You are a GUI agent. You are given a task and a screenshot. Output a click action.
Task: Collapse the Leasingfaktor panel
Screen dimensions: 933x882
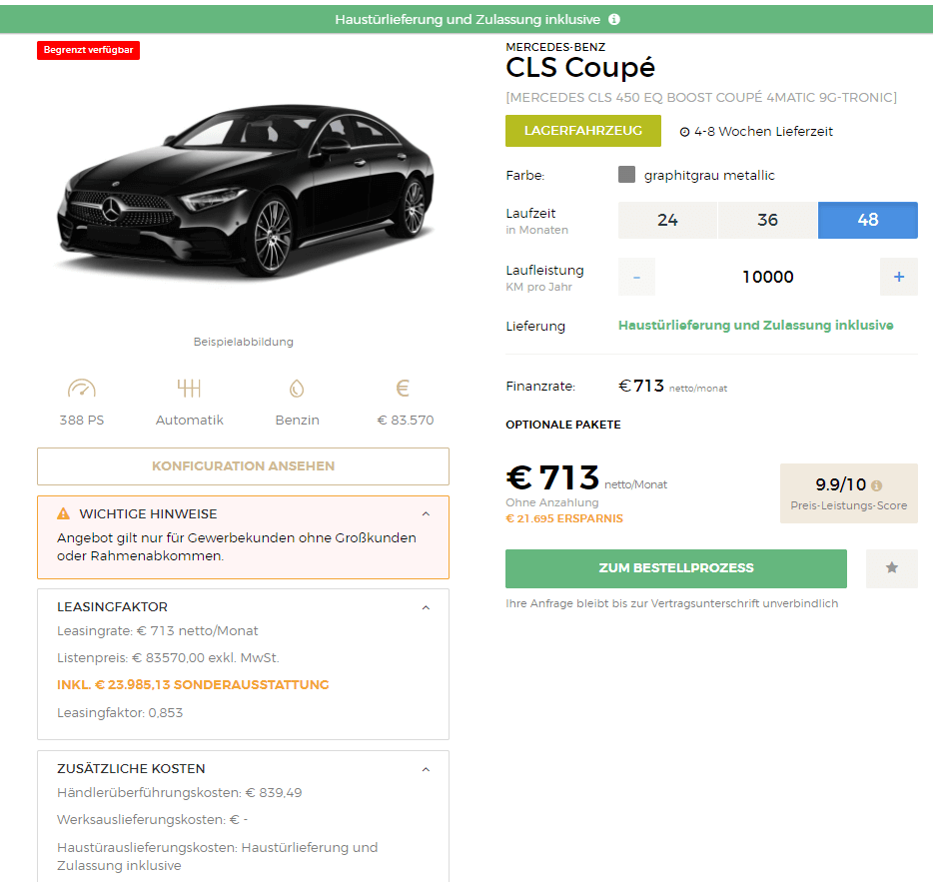(x=426, y=607)
